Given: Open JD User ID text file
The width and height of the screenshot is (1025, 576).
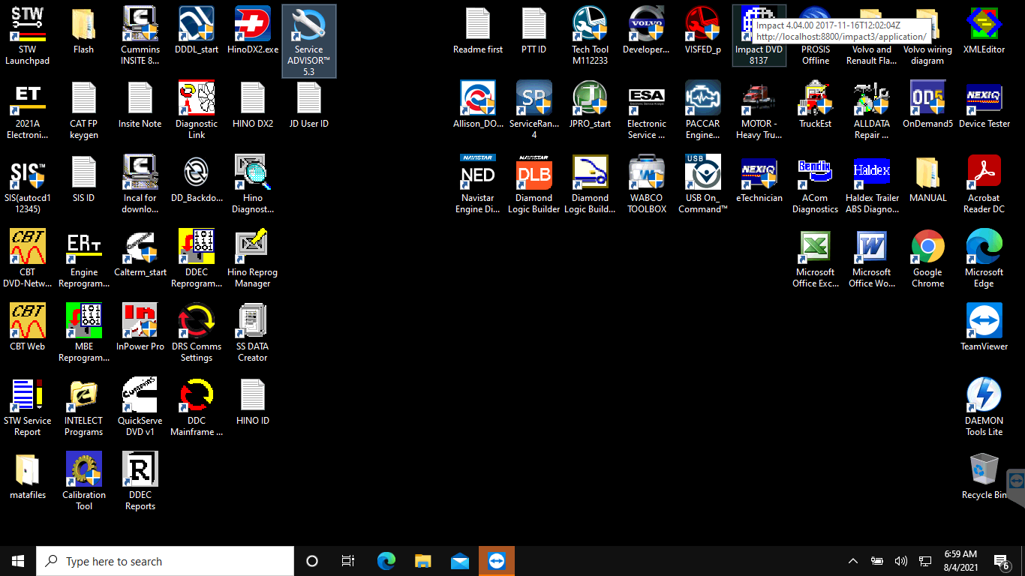Looking at the screenshot, I should (x=309, y=104).
